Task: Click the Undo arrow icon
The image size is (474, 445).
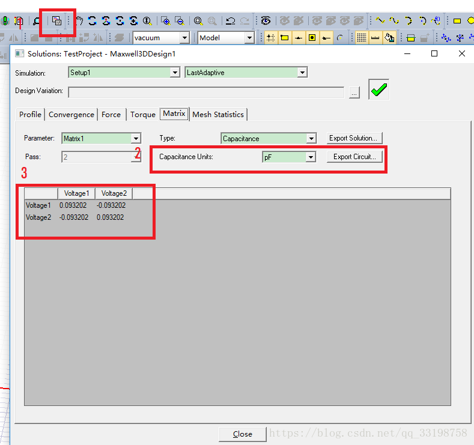Action: pos(230,20)
